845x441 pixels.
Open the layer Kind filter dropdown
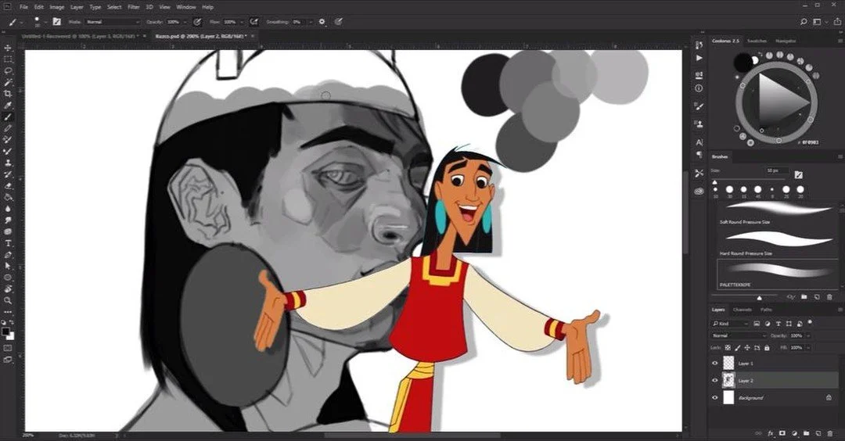pyautogui.click(x=731, y=324)
